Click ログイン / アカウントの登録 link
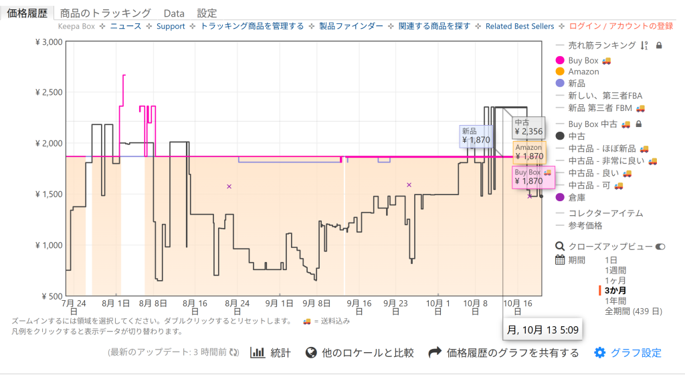This screenshot has width=685, height=375. (621, 26)
